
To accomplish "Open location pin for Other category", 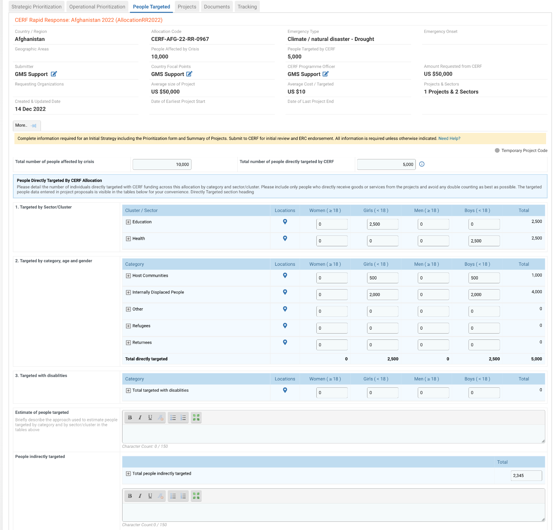I will click(285, 309).
